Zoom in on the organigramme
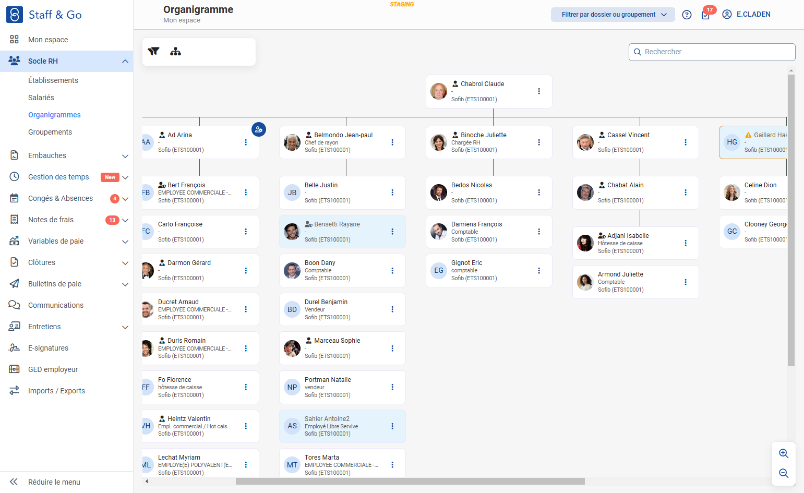Image resolution: width=804 pixels, height=493 pixels. [784, 453]
